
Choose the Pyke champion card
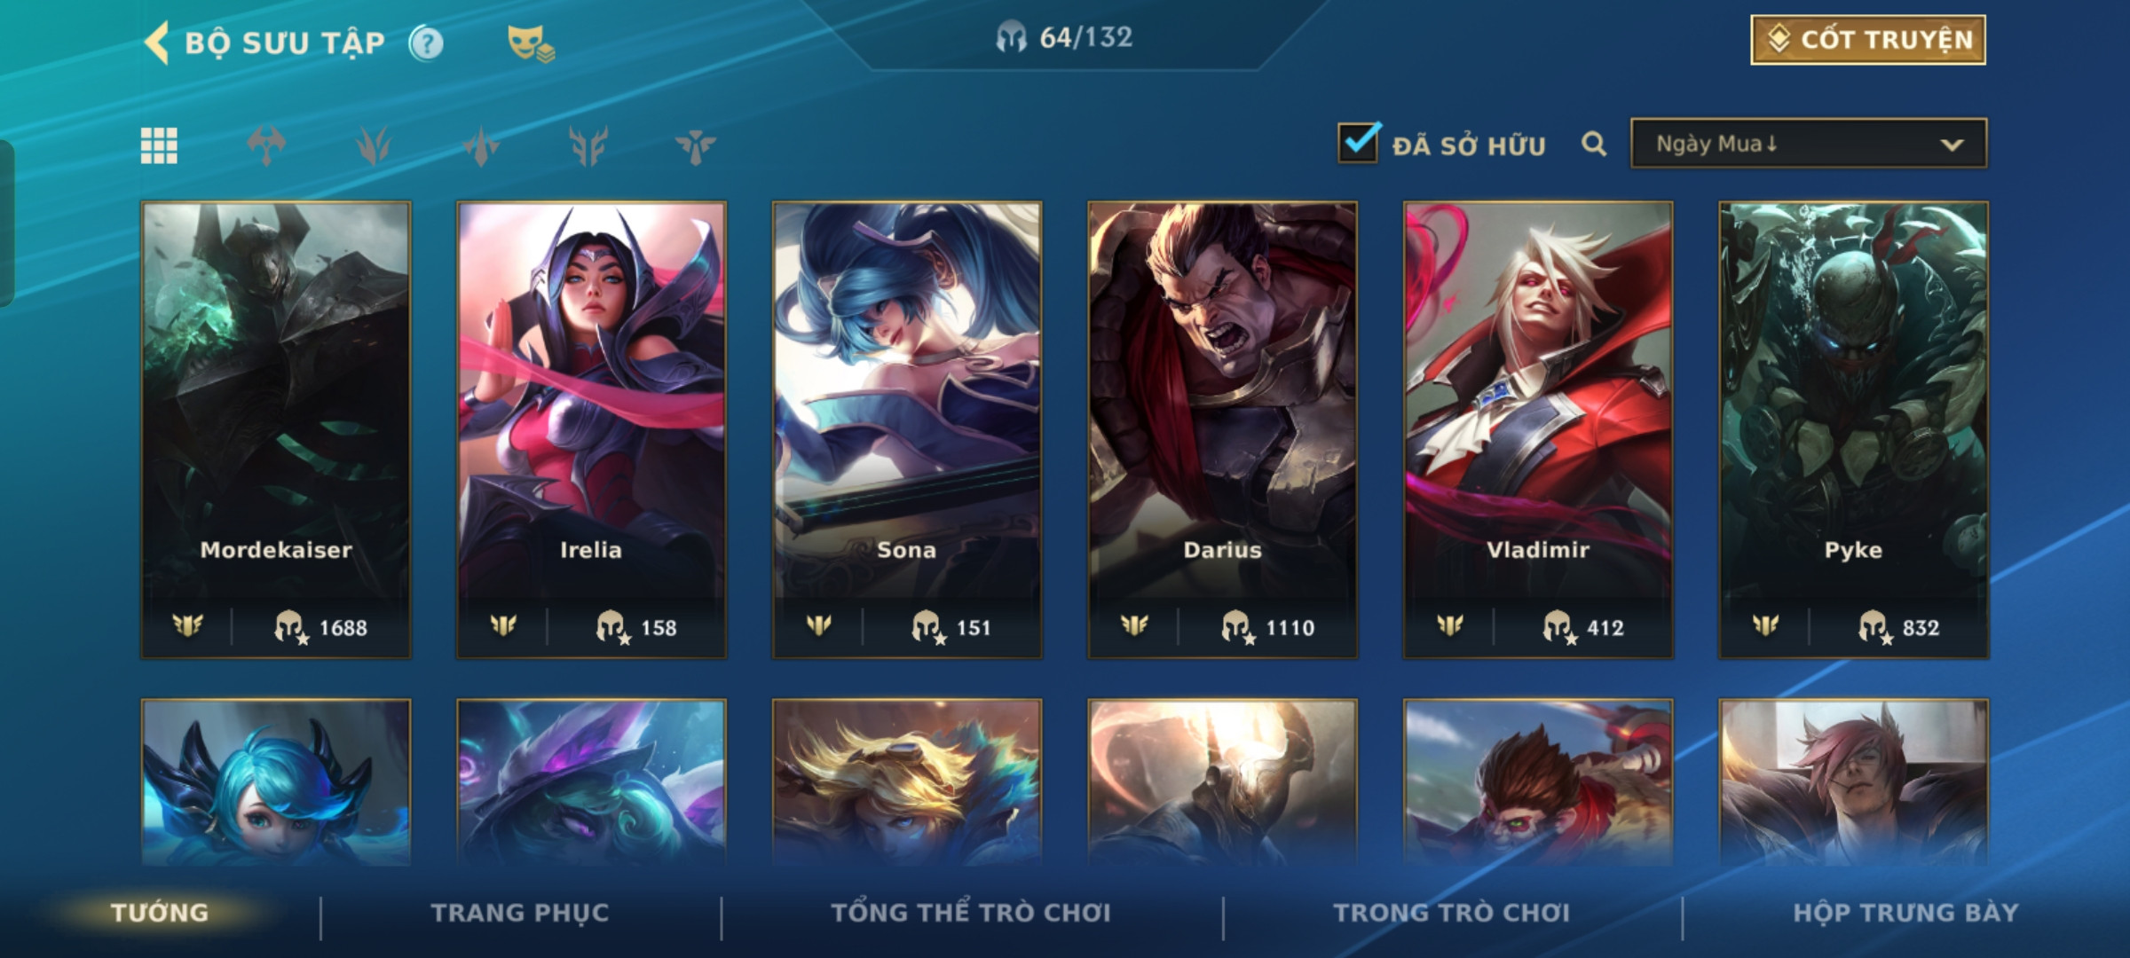coord(1853,430)
